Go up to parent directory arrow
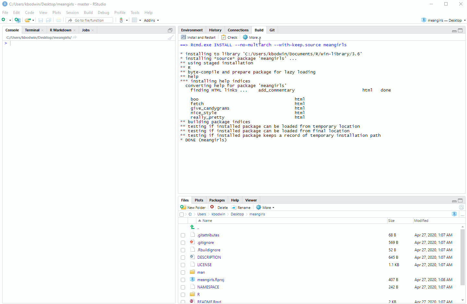467x304 pixels. pos(193,227)
